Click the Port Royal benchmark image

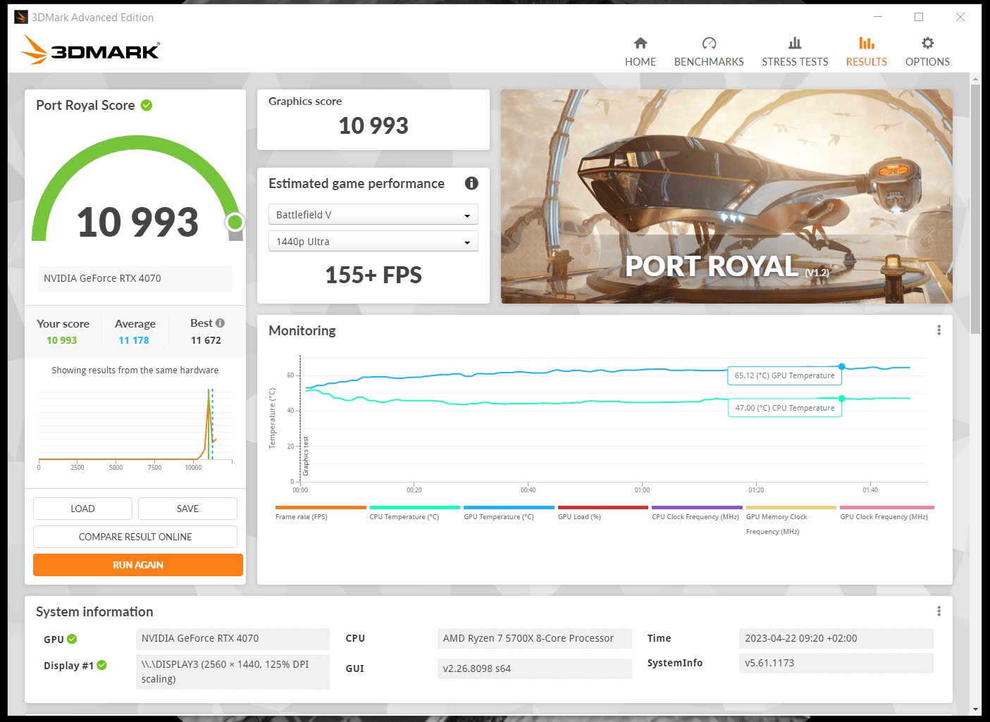(726, 197)
